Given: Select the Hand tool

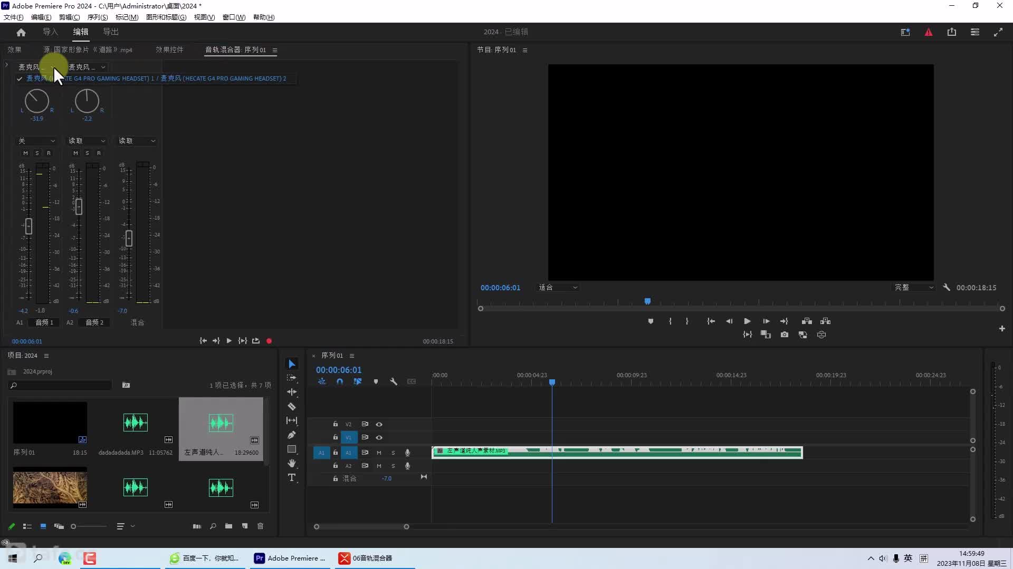Looking at the screenshot, I should pyautogui.click(x=292, y=463).
